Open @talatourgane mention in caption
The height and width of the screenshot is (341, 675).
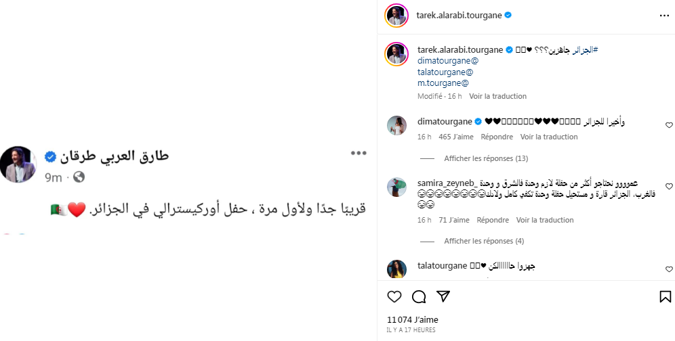pyautogui.click(x=446, y=72)
